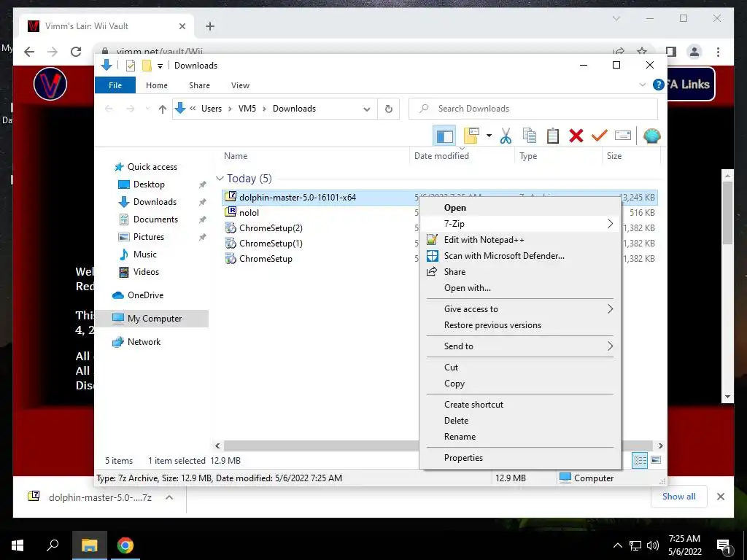747x560 pixels.
Task: Click VM5 in the address breadcrumb
Action: point(247,109)
